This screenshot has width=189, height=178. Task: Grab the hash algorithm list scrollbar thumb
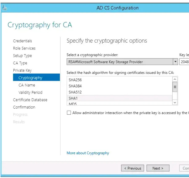(175, 87)
